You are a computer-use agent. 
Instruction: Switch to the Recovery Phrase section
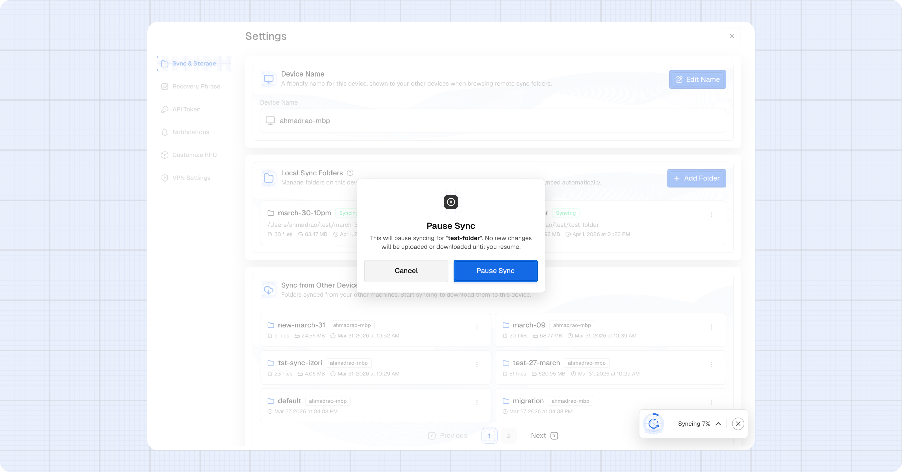click(196, 86)
